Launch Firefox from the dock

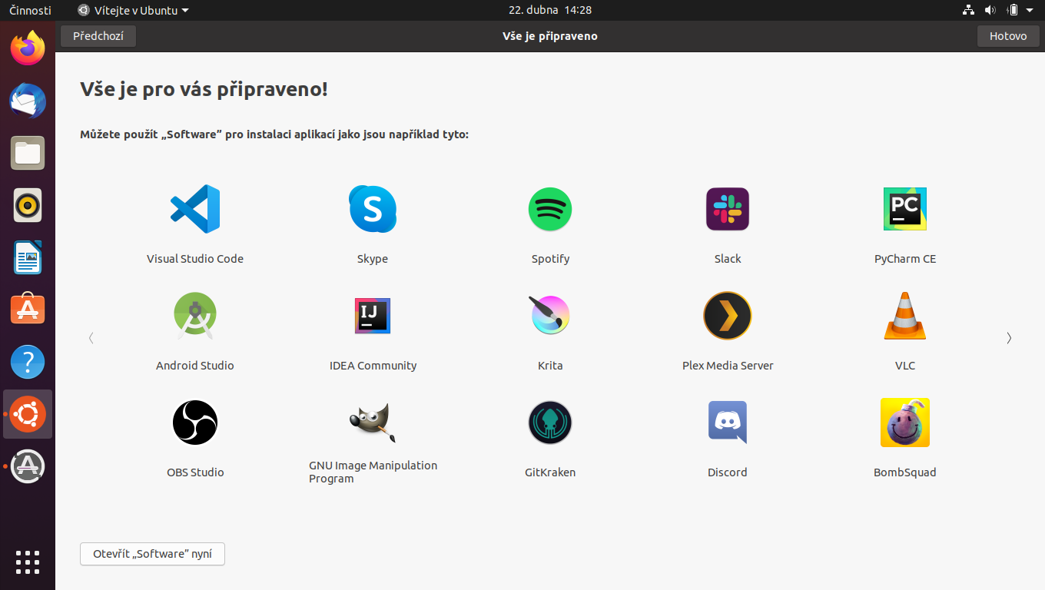[x=28, y=48]
